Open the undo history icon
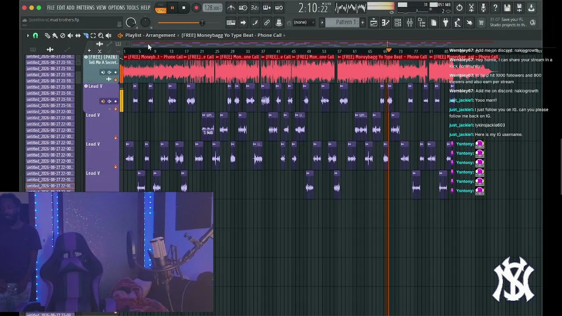 pos(459,8)
